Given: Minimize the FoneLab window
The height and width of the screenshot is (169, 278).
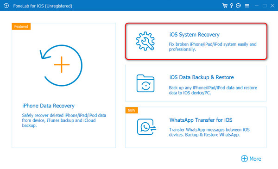Looking at the screenshot, I should coord(257,6).
